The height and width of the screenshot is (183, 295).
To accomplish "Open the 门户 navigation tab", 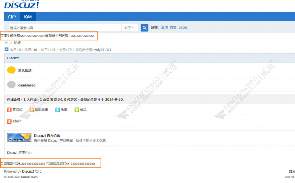I will pos(12,17).
